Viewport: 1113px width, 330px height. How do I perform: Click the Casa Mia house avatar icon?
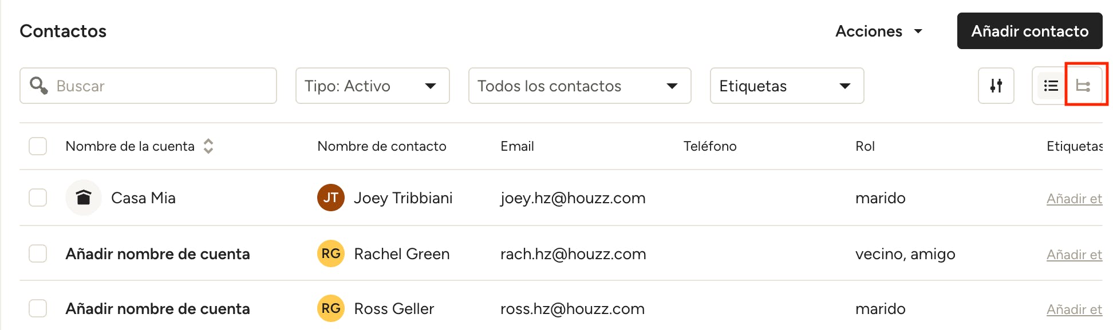[x=84, y=198]
